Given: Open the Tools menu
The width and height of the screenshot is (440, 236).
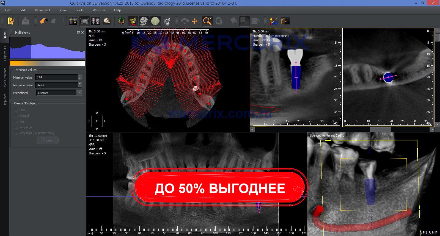Looking at the screenshot, I should 79,10.
